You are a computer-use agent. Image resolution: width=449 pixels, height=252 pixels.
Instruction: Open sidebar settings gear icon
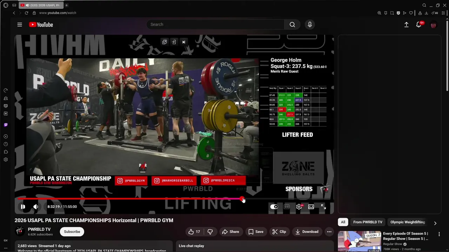tap(6, 160)
